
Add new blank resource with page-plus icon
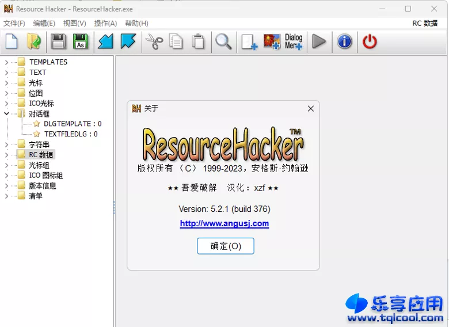(249, 42)
